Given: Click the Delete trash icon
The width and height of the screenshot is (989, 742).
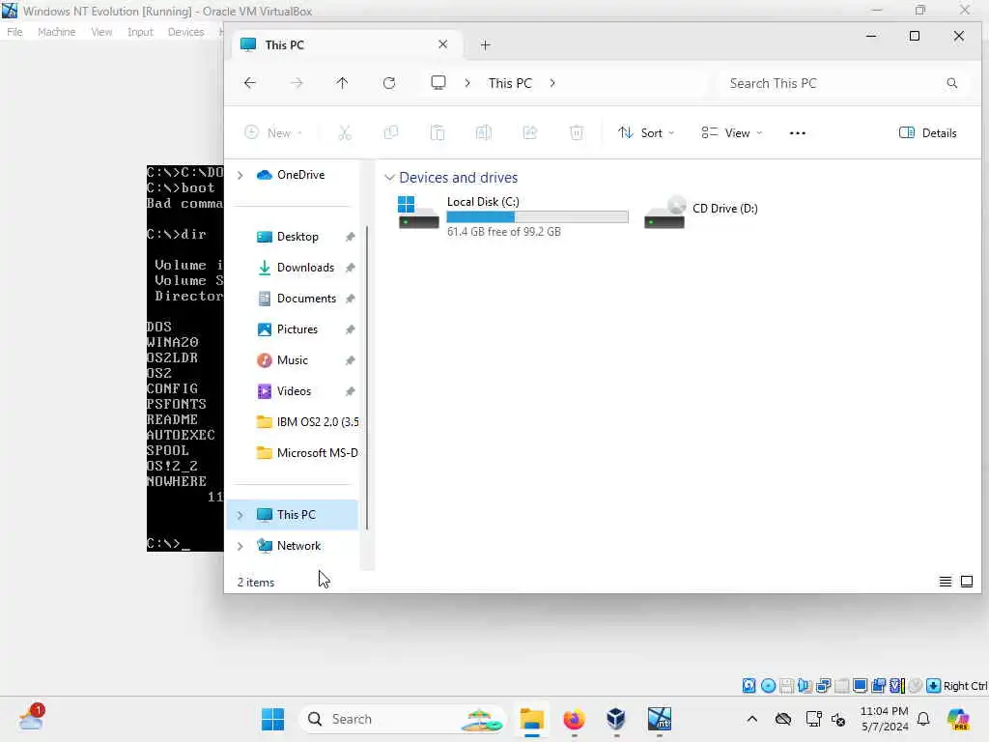Looking at the screenshot, I should (x=577, y=132).
